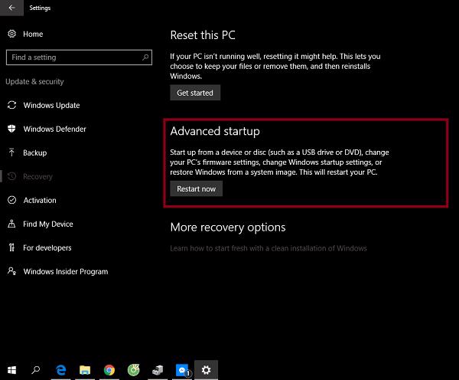
Task: Click the taskbar search icon
Action: (36, 370)
